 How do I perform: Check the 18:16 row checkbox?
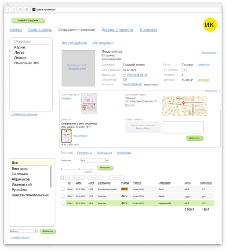coord(63,196)
